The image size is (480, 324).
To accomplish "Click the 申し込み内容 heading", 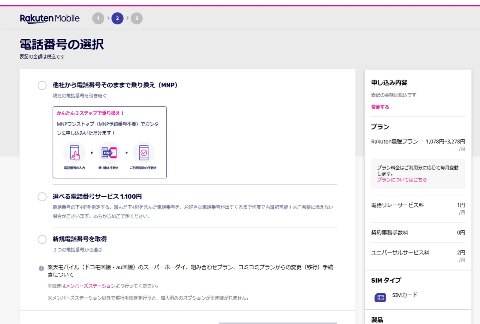I will [389, 83].
